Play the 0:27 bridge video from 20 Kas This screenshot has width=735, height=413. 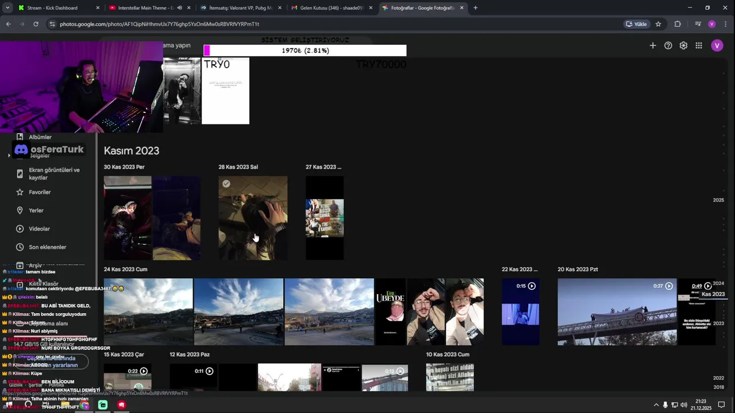click(x=617, y=311)
